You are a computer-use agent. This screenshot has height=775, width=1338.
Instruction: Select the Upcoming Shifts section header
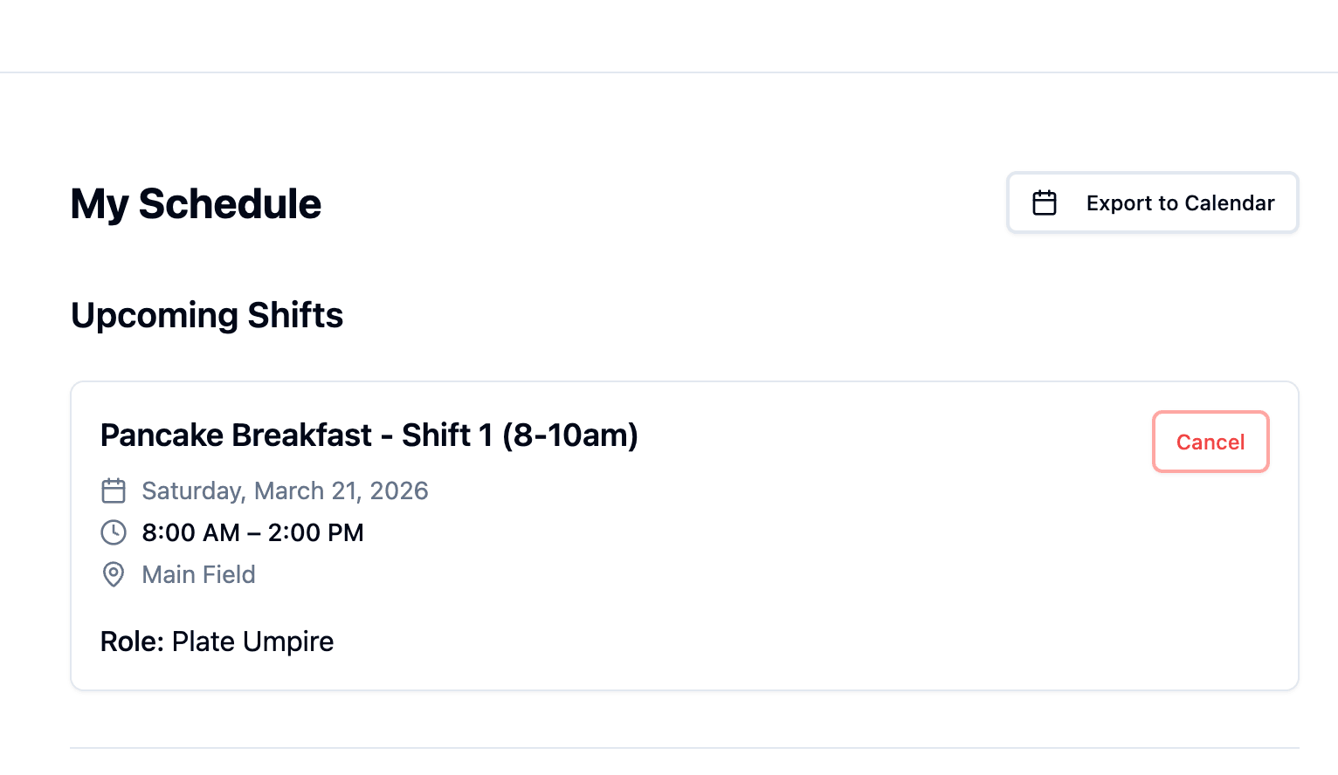(207, 315)
